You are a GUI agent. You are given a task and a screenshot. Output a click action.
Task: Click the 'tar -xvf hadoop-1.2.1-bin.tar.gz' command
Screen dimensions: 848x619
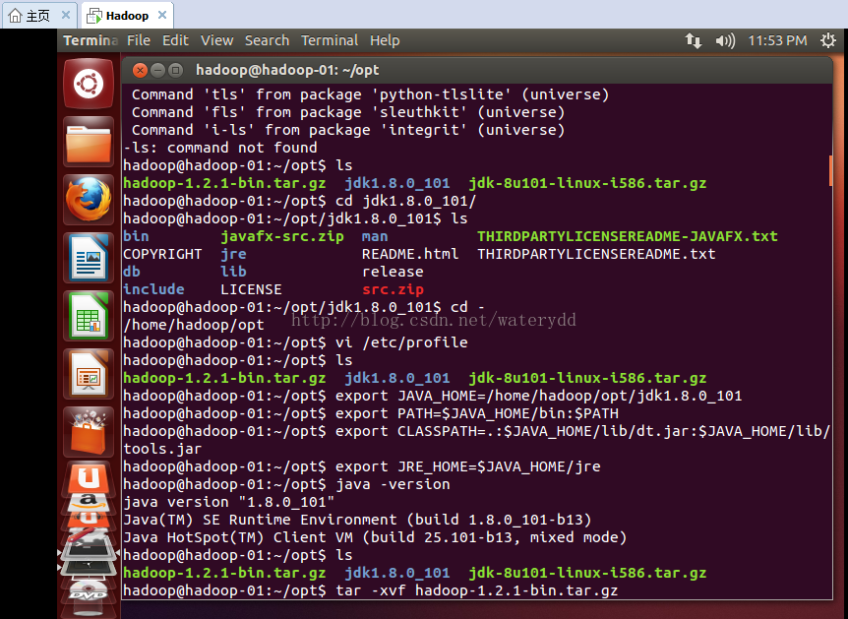click(x=476, y=590)
